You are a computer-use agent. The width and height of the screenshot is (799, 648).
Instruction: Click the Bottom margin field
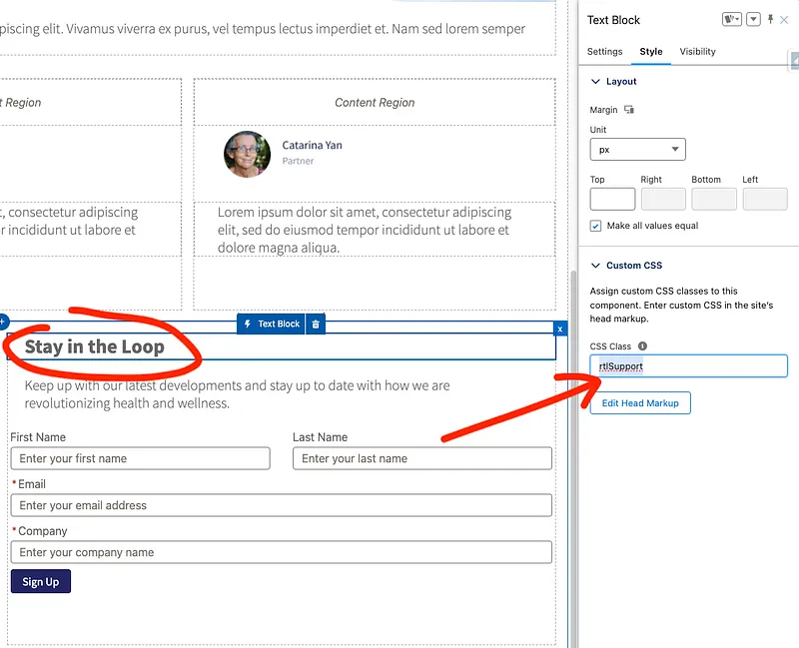coord(714,199)
